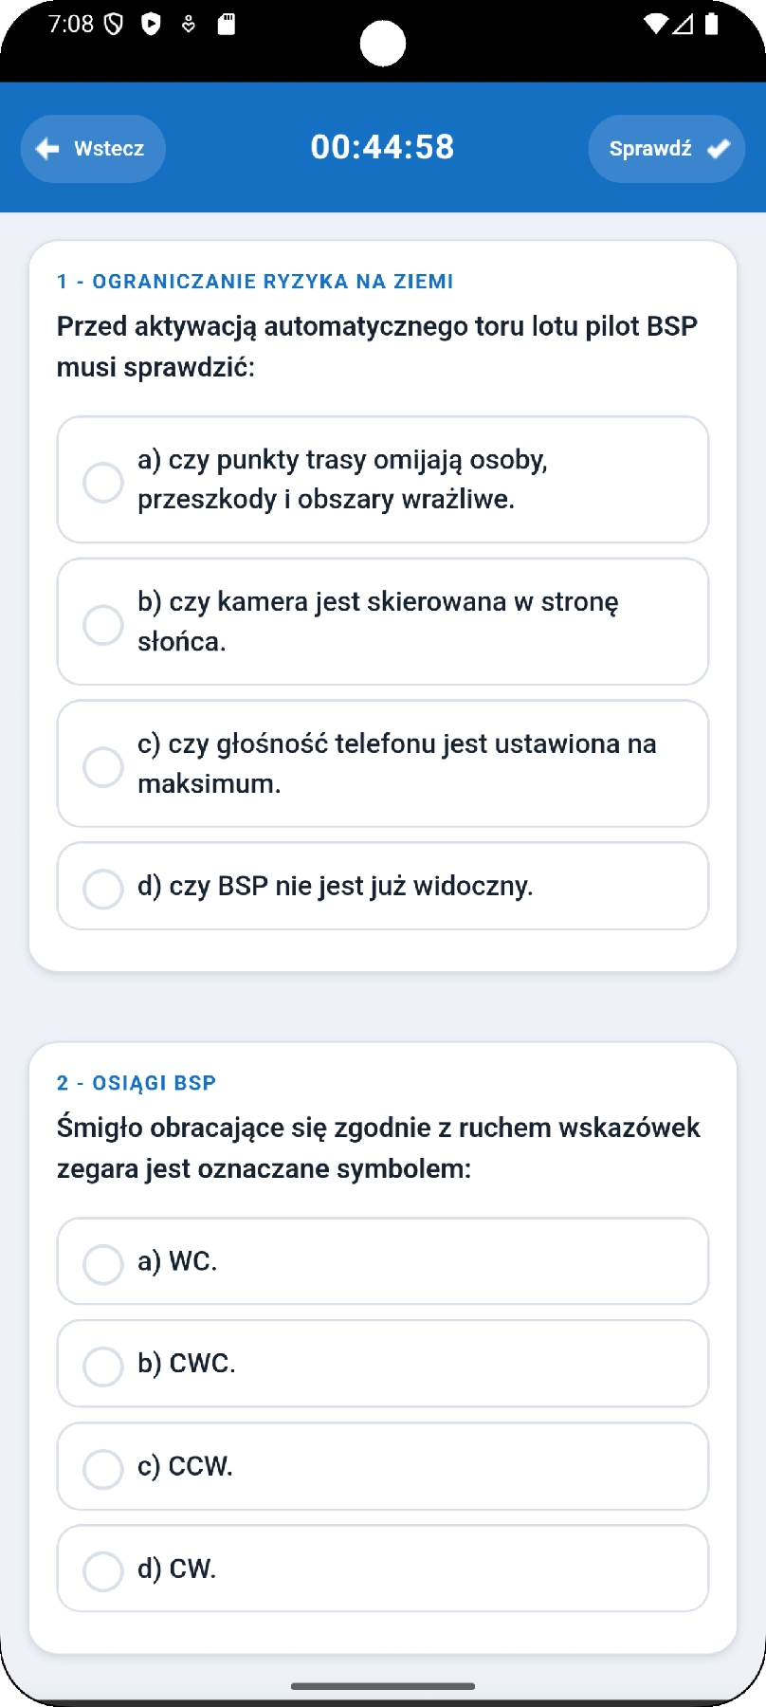
Task: Submit answers with Sprawdź button
Action: (666, 149)
